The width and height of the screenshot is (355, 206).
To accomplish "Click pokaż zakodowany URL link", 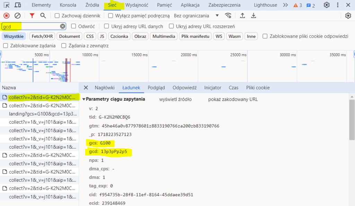I will click(x=233, y=99).
